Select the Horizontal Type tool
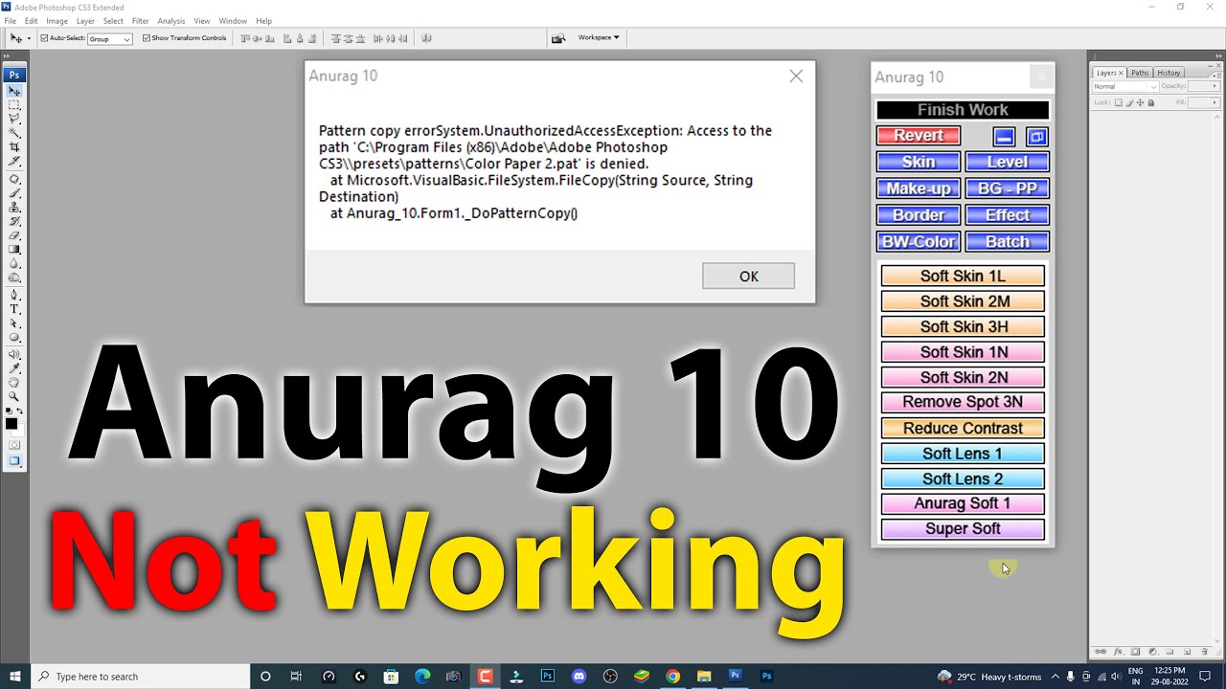The image size is (1226, 689). 14,309
